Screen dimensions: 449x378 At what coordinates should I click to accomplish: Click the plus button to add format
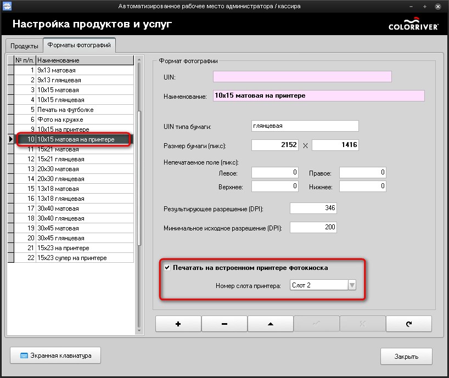pos(178,324)
